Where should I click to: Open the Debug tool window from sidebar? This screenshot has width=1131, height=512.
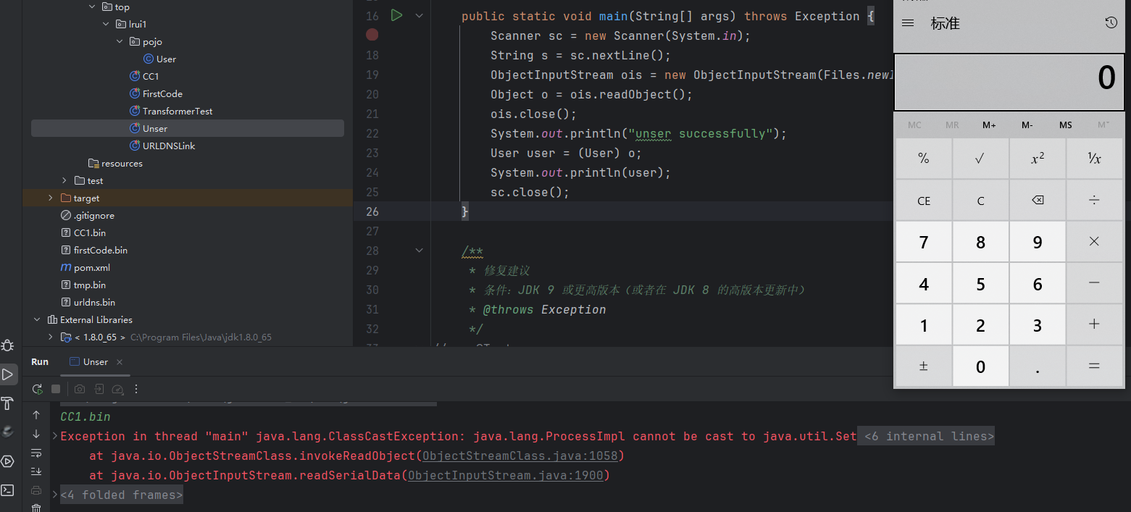[x=7, y=345]
